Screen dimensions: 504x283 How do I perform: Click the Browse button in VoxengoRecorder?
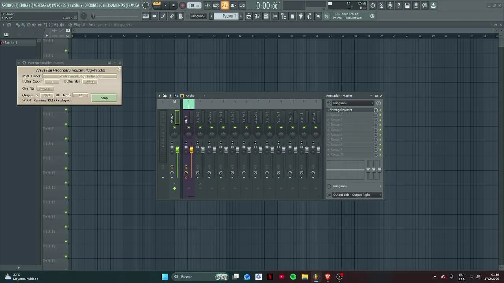click(44, 88)
